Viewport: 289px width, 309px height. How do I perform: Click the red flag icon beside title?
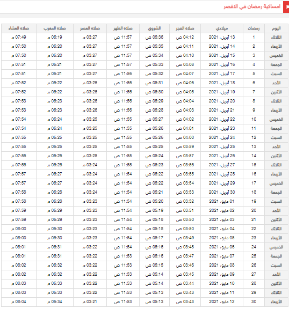(286, 7)
